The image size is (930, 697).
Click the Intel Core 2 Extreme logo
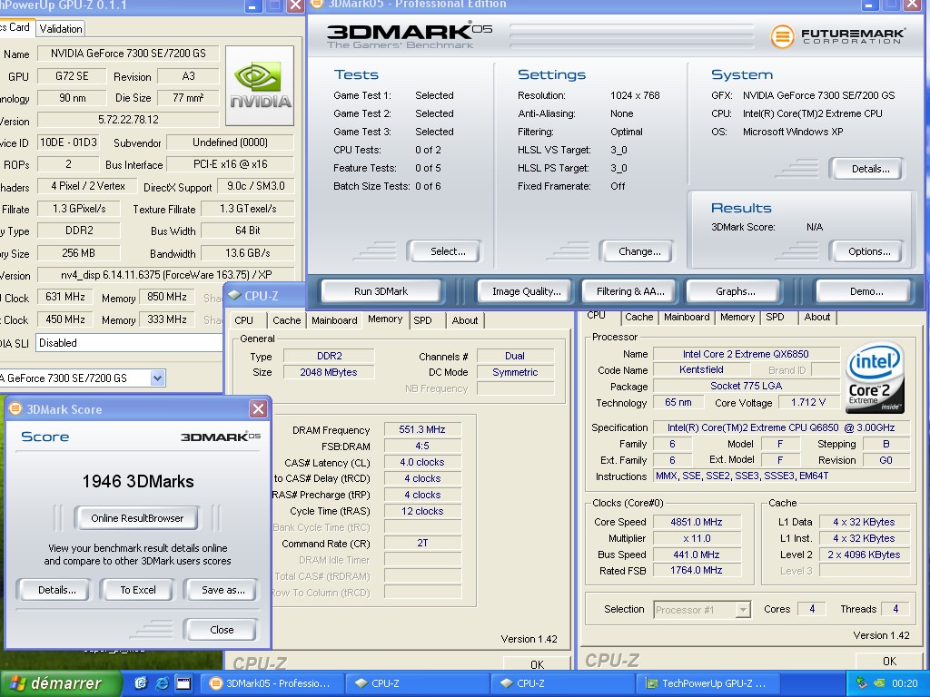click(x=875, y=377)
